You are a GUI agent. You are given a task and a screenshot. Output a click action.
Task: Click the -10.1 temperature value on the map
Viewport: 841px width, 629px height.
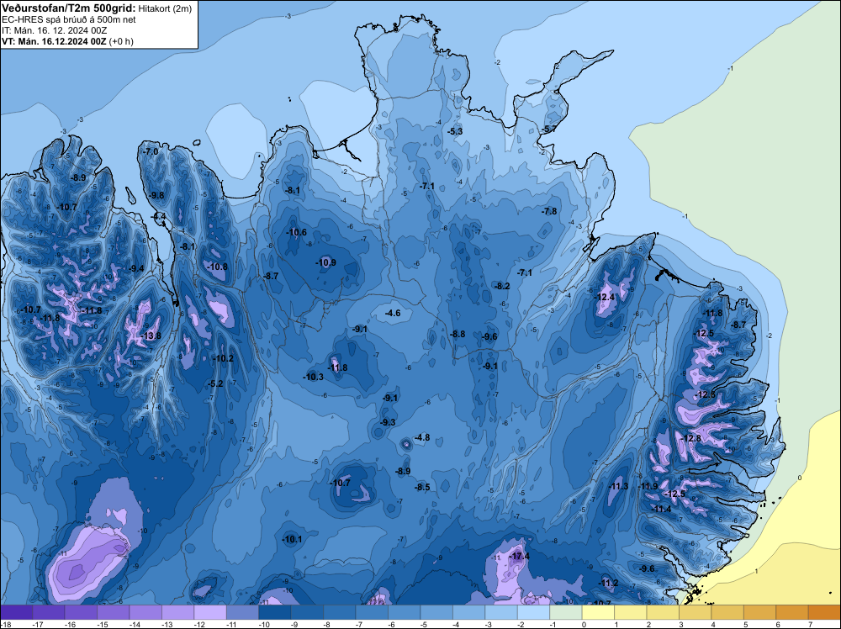click(x=293, y=539)
